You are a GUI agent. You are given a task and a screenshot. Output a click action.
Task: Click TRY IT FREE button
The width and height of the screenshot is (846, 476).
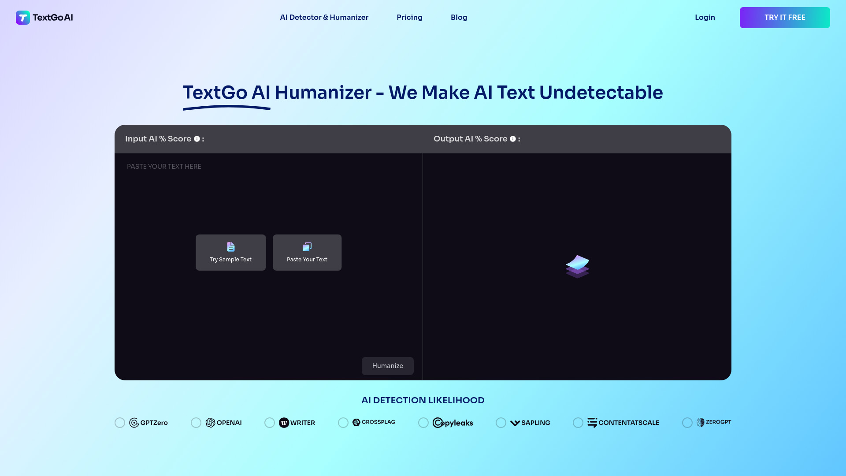click(785, 18)
